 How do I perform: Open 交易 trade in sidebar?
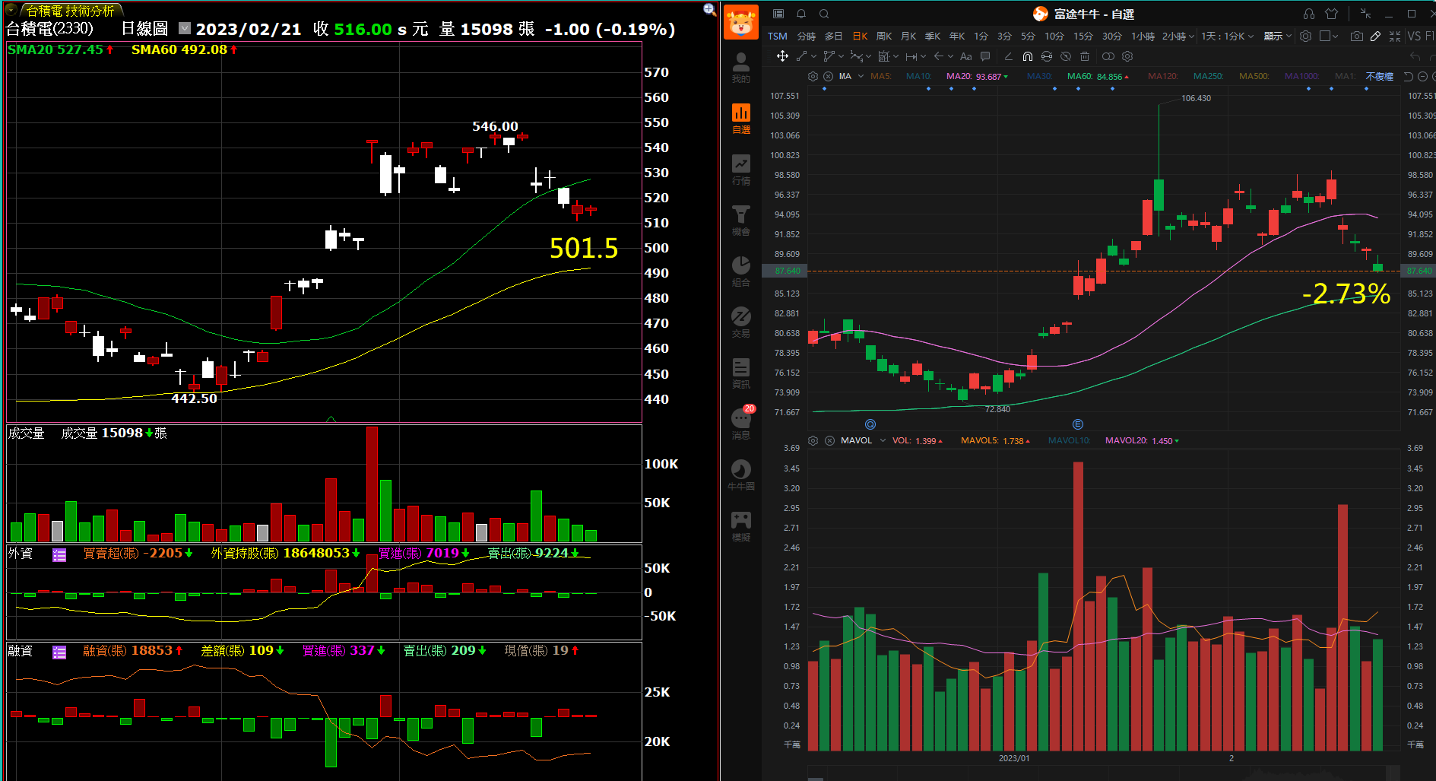[741, 323]
